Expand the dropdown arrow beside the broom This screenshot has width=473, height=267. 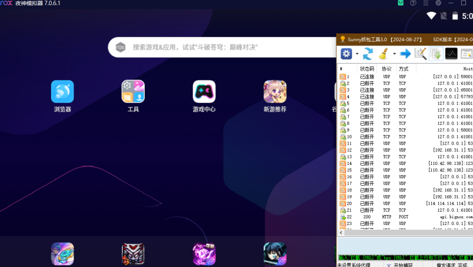[394, 54]
